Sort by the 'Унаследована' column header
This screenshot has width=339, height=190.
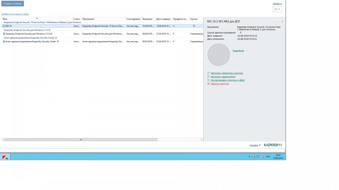click(x=133, y=19)
